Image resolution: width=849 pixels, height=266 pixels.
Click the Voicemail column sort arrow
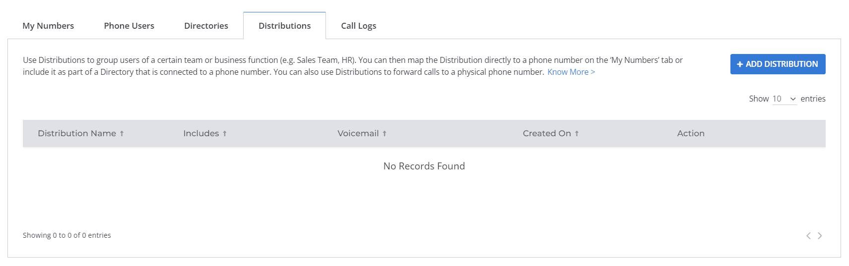point(385,134)
